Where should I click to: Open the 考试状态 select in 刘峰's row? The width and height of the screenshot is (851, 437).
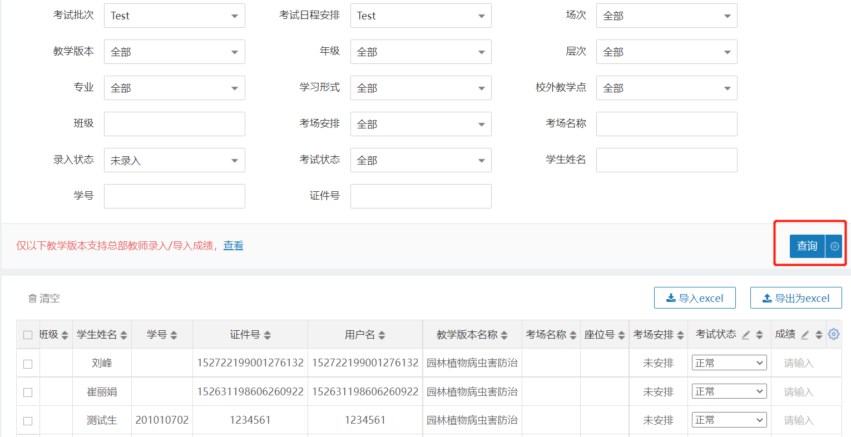tap(729, 363)
